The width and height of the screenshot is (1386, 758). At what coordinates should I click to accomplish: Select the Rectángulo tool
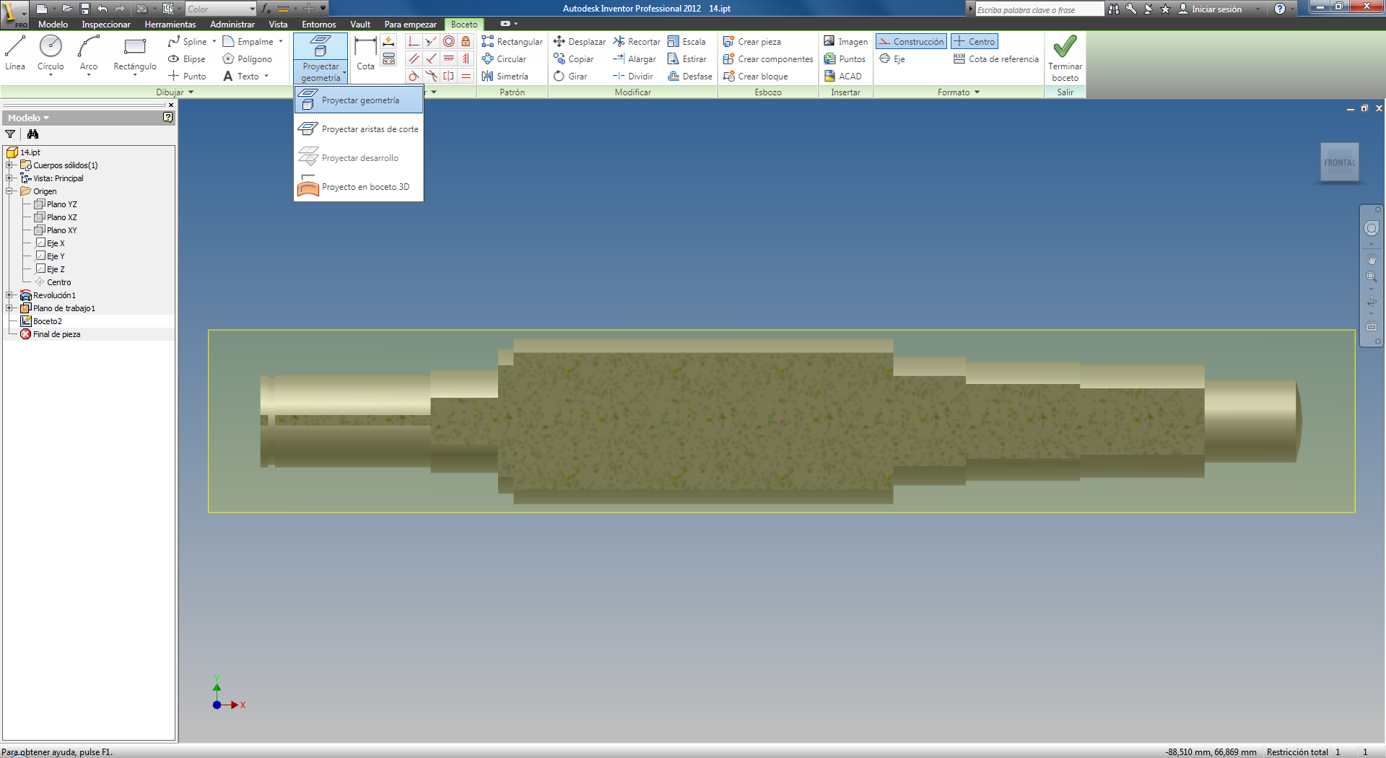(135, 54)
